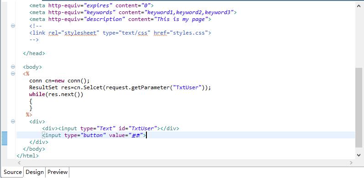Click the horizontal scrollbar right arrow
364x178 pixels.
coord(351,163)
